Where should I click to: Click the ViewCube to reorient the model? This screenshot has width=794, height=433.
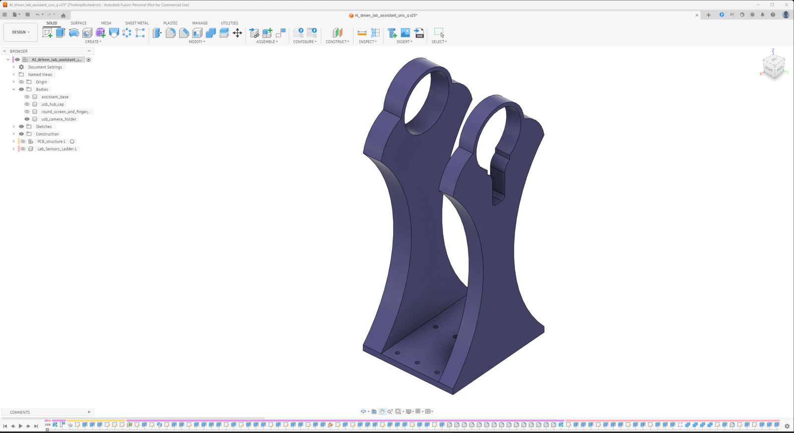(x=773, y=66)
